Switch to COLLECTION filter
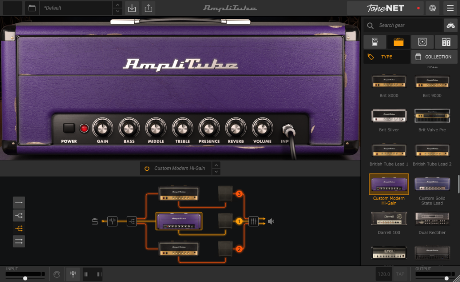 click(x=434, y=57)
